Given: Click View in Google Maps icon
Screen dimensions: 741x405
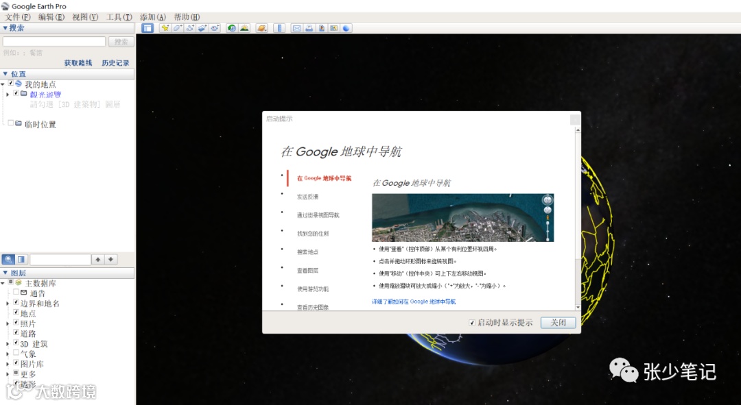Looking at the screenshot, I should point(333,28).
